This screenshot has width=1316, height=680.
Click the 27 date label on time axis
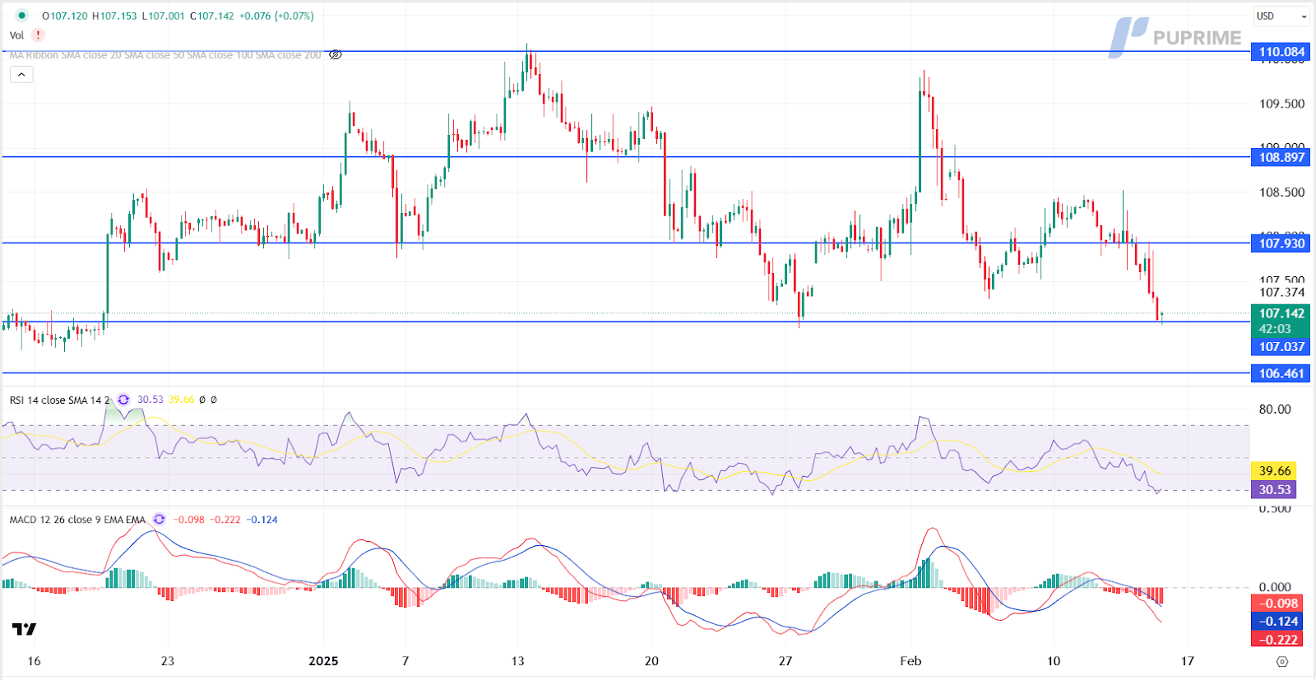(785, 661)
